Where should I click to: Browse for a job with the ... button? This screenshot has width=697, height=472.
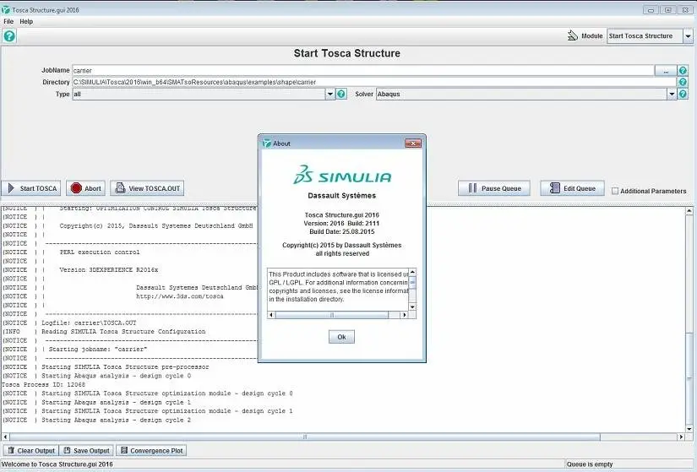point(666,70)
